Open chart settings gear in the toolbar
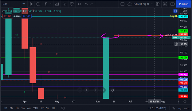 158,4
